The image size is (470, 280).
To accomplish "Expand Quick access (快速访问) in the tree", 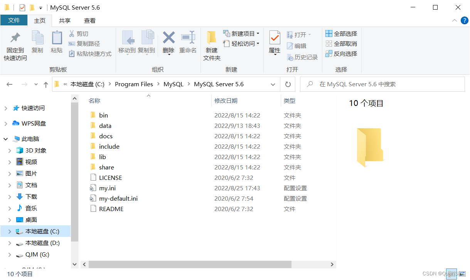I will (6, 108).
